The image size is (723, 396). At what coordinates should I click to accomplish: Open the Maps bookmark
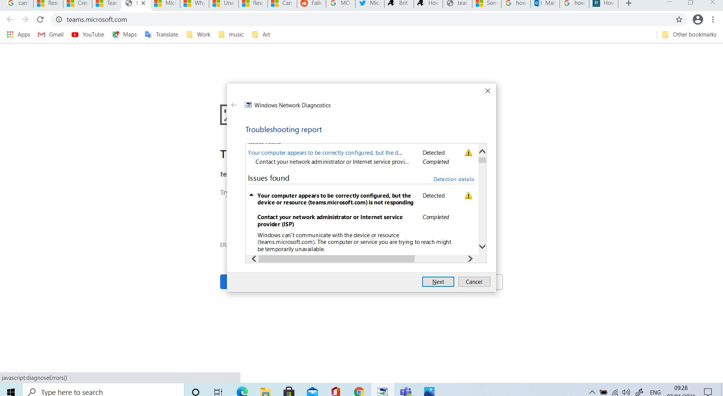(124, 35)
